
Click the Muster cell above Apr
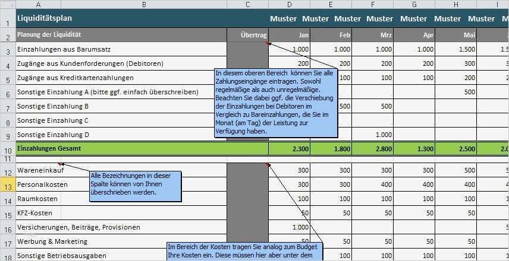pos(414,18)
